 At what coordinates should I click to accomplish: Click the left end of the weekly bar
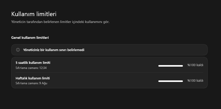coord(159,81)
